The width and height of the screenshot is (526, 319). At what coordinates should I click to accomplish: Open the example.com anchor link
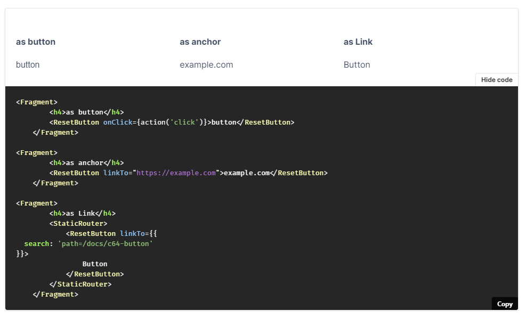tap(206, 64)
